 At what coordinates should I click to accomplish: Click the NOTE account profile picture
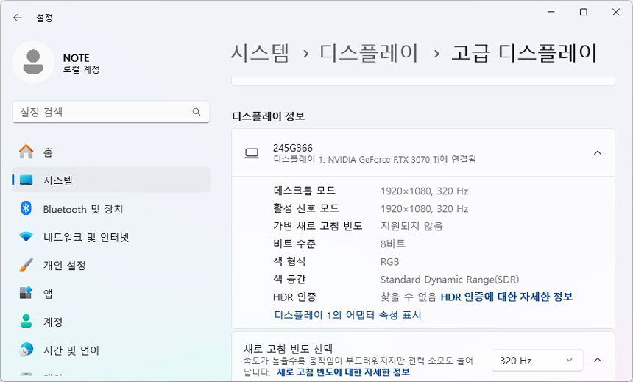pos(33,63)
